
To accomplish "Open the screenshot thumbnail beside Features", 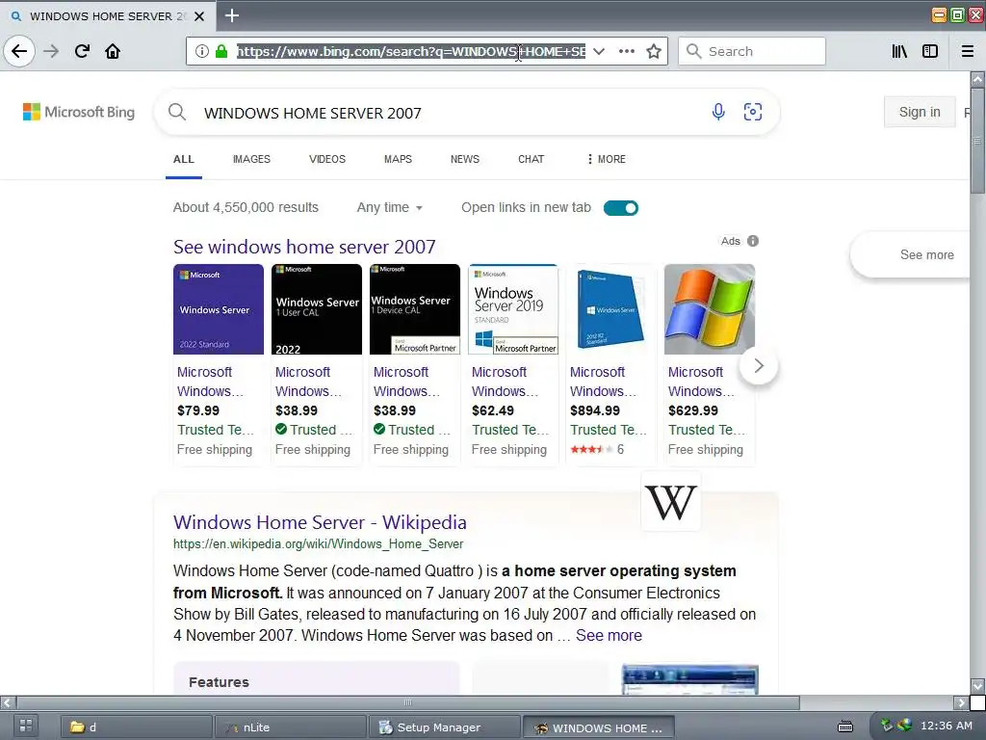I will coord(689,679).
